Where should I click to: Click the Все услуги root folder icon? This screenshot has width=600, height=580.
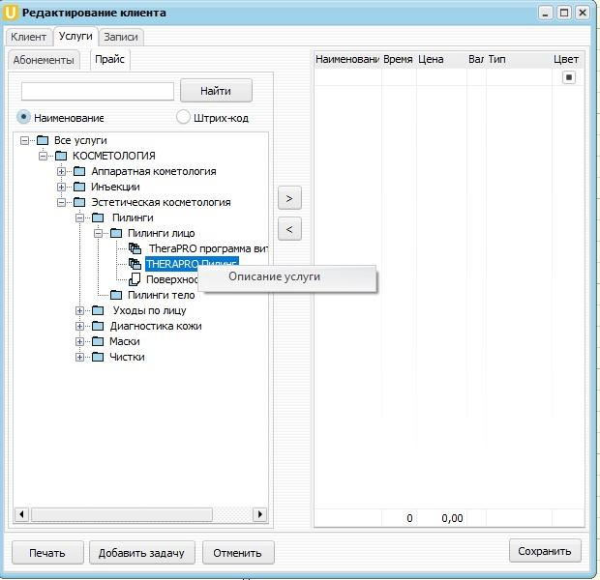tap(42, 140)
